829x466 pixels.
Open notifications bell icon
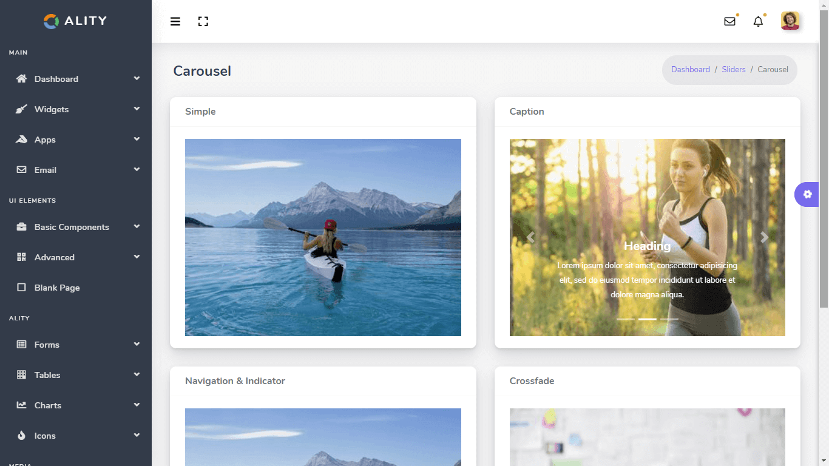pos(758,22)
